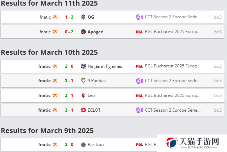
Task: Click the 9 Pandas team logo
Action: [x=83, y=81]
